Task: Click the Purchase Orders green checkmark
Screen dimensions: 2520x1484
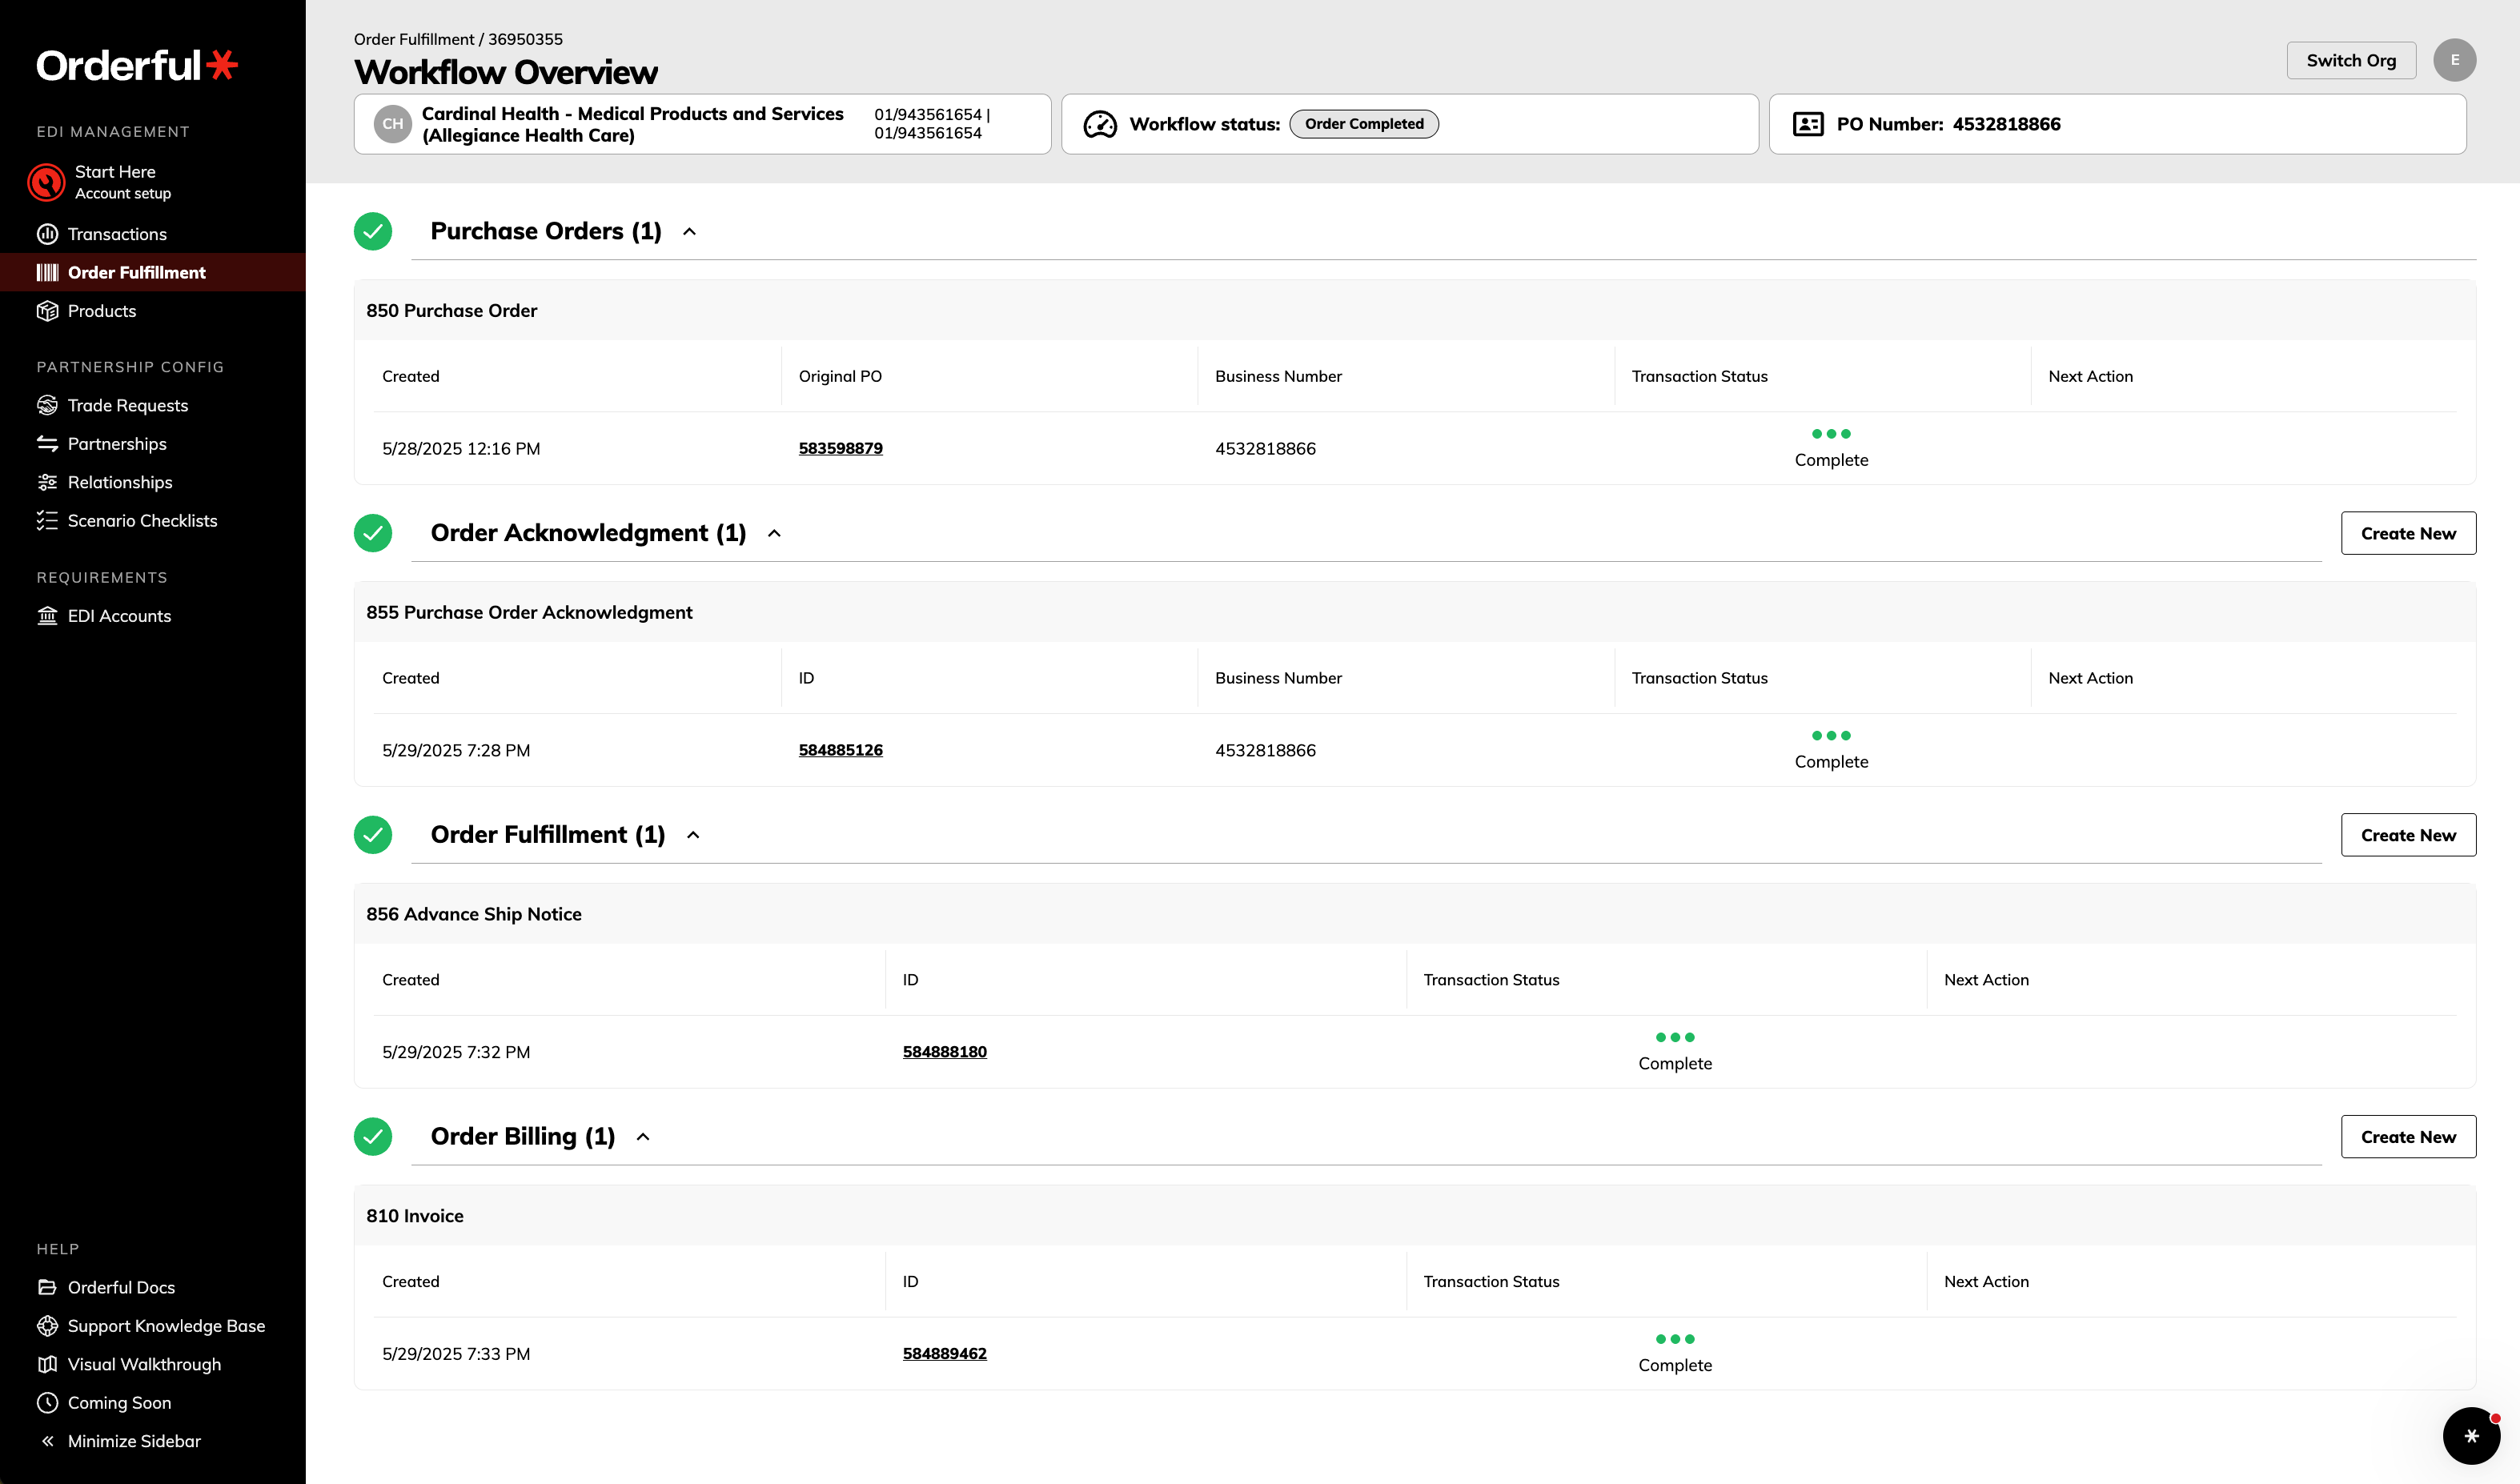Action: coord(373,231)
